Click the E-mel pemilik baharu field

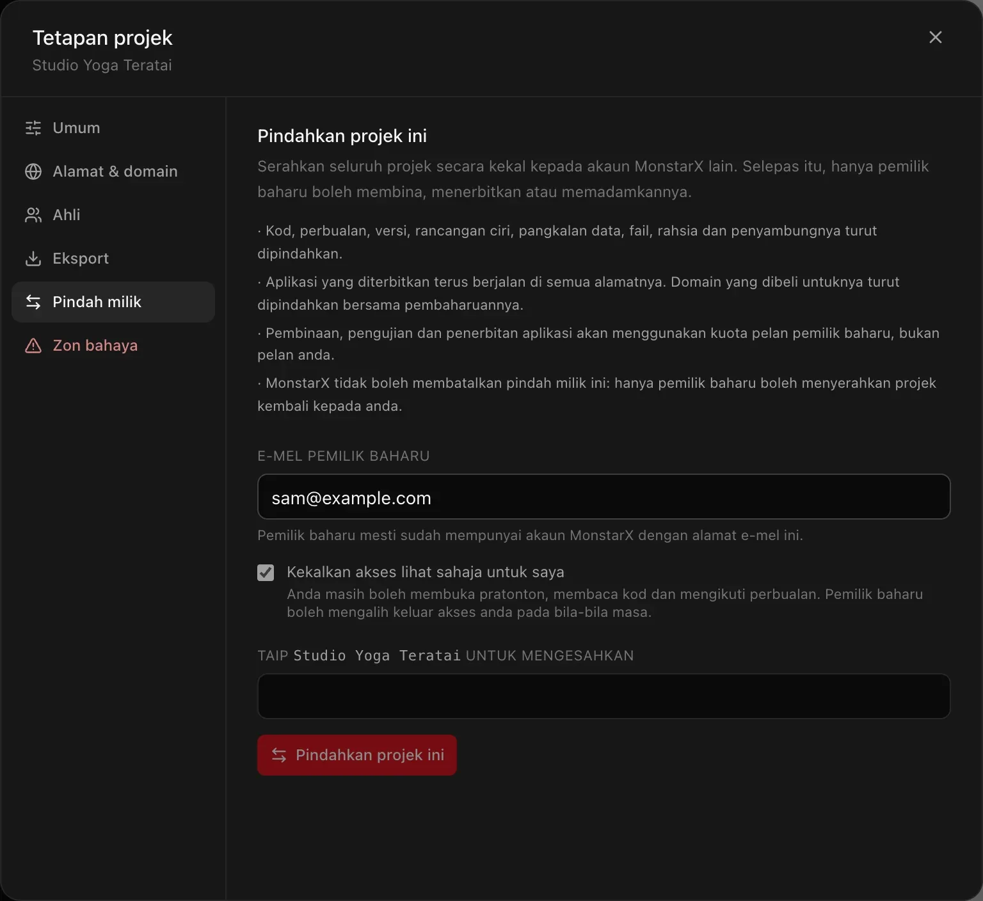click(x=603, y=497)
